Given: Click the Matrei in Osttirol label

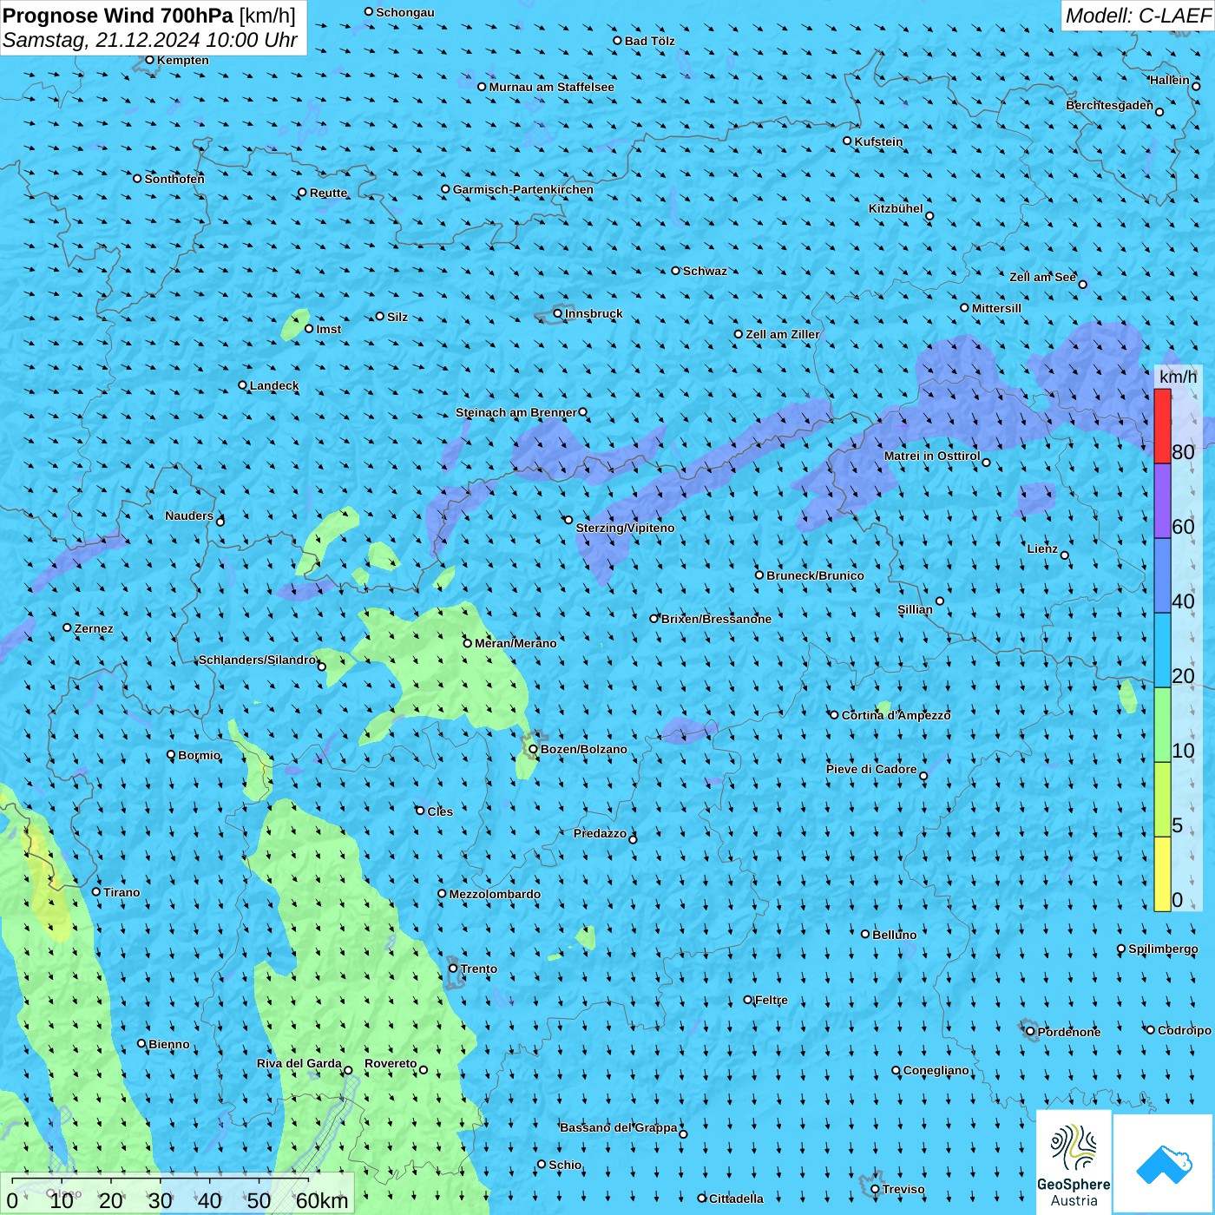Looking at the screenshot, I should pos(932,456).
